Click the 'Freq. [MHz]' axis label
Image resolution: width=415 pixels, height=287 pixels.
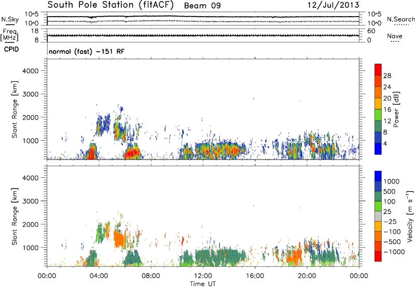[10, 35]
